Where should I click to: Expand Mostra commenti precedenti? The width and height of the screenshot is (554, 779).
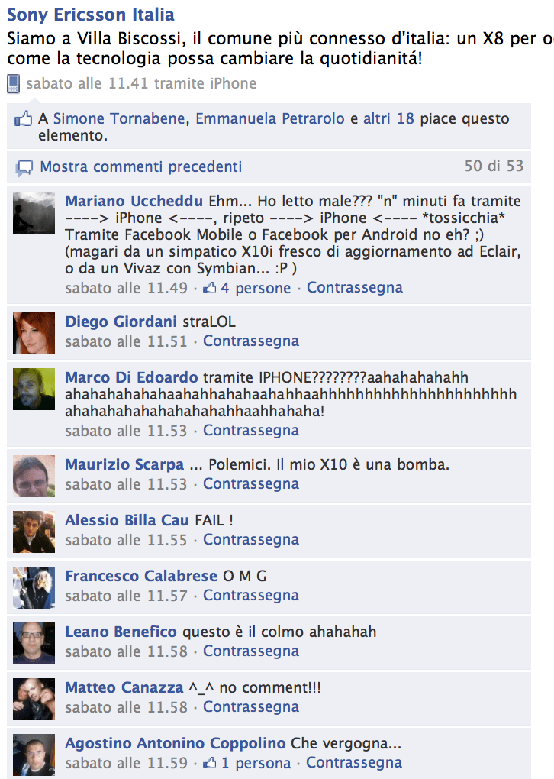pyautogui.click(x=141, y=166)
